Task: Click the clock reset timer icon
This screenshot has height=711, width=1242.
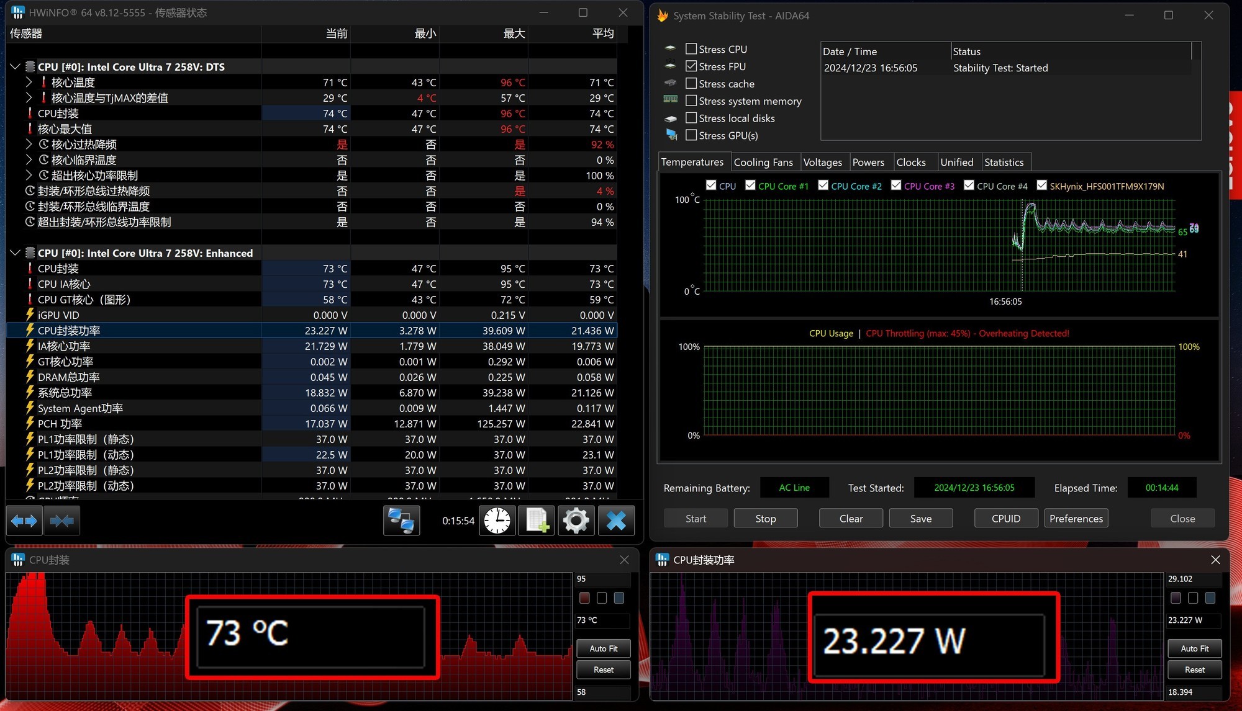Action: (497, 521)
